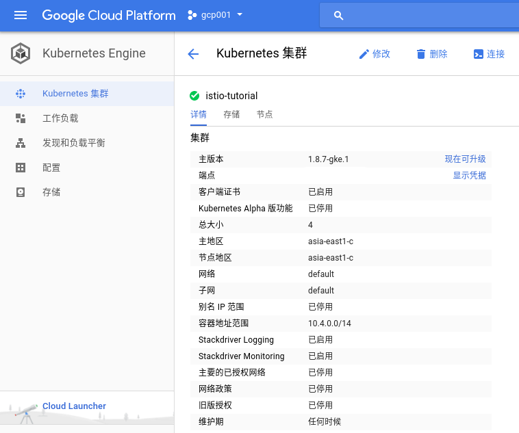Image resolution: width=519 pixels, height=433 pixels.
Task: Click the 存储 disk icon in sidebar
Action: [x=21, y=192]
